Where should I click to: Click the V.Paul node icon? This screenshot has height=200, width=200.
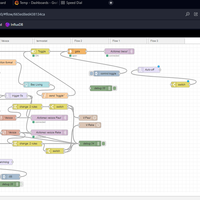point(95,118)
